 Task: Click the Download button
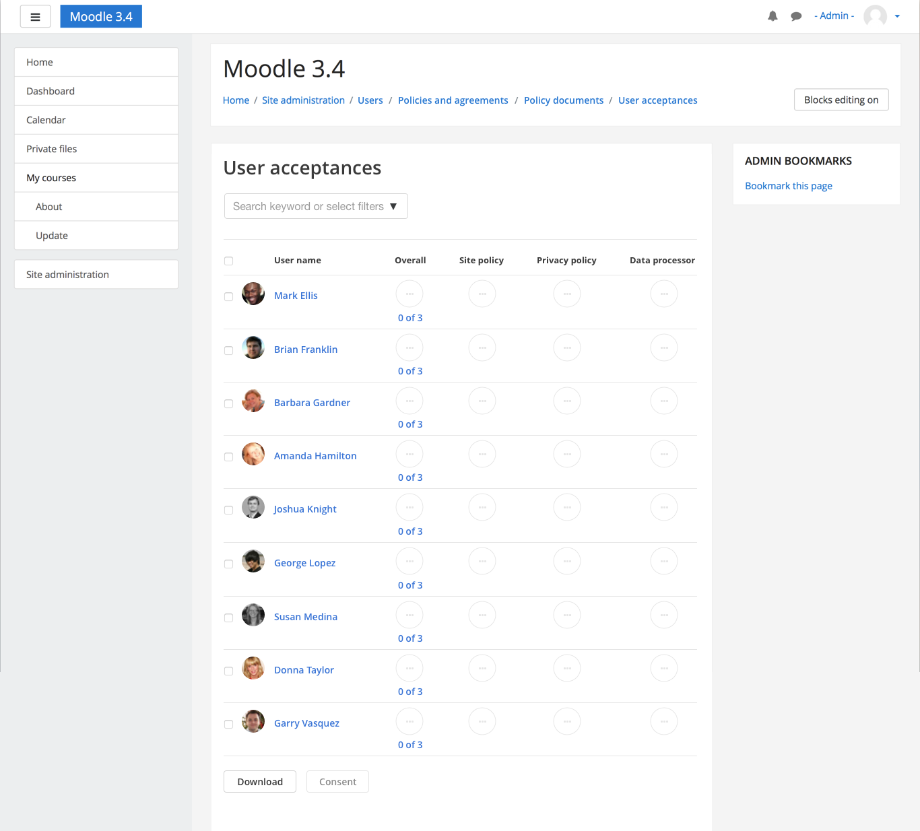click(260, 782)
